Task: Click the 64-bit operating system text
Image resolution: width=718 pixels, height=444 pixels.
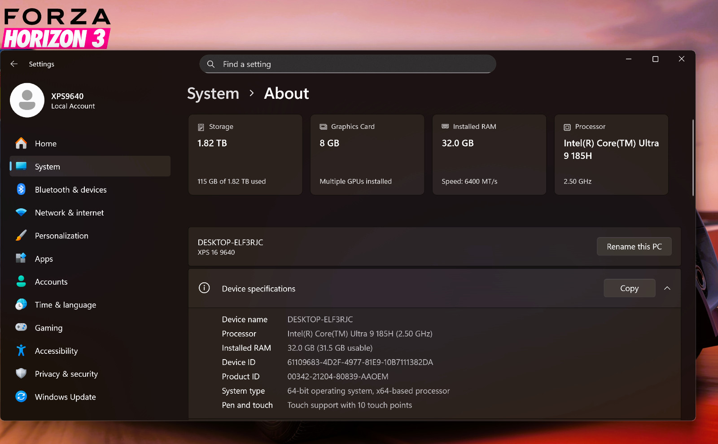Action: click(x=368, y=391)
